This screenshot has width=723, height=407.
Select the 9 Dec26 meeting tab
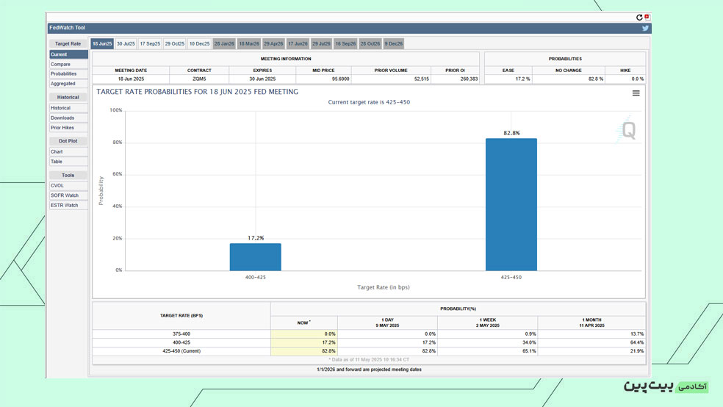(x=393, y=44)
